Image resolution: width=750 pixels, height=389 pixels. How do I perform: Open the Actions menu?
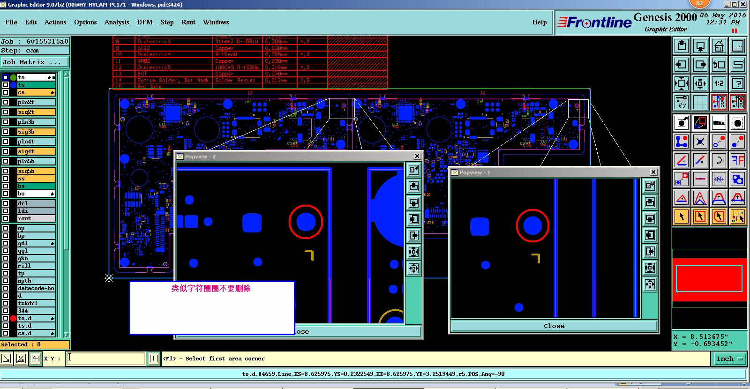[x=55, y=22]
